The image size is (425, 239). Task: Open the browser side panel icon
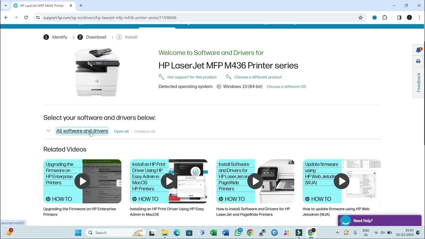click(399, 18)
